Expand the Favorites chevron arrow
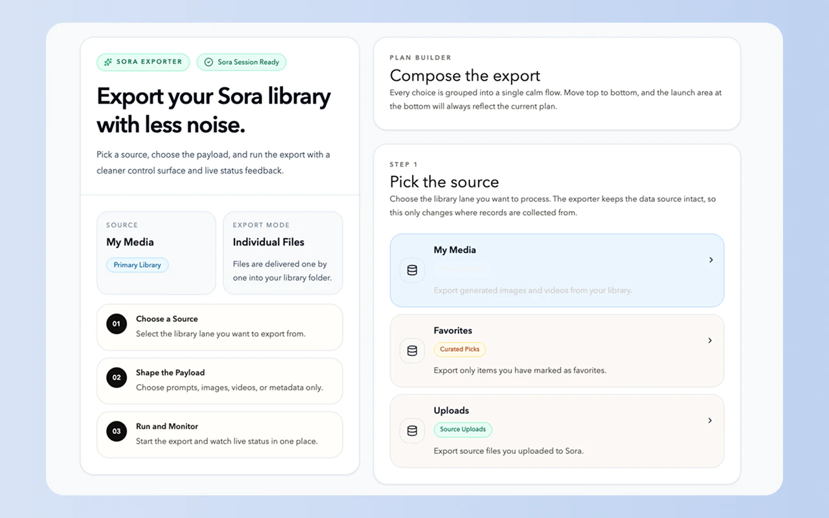Viewport: 829px width, 518px height. tap(710, 340)
